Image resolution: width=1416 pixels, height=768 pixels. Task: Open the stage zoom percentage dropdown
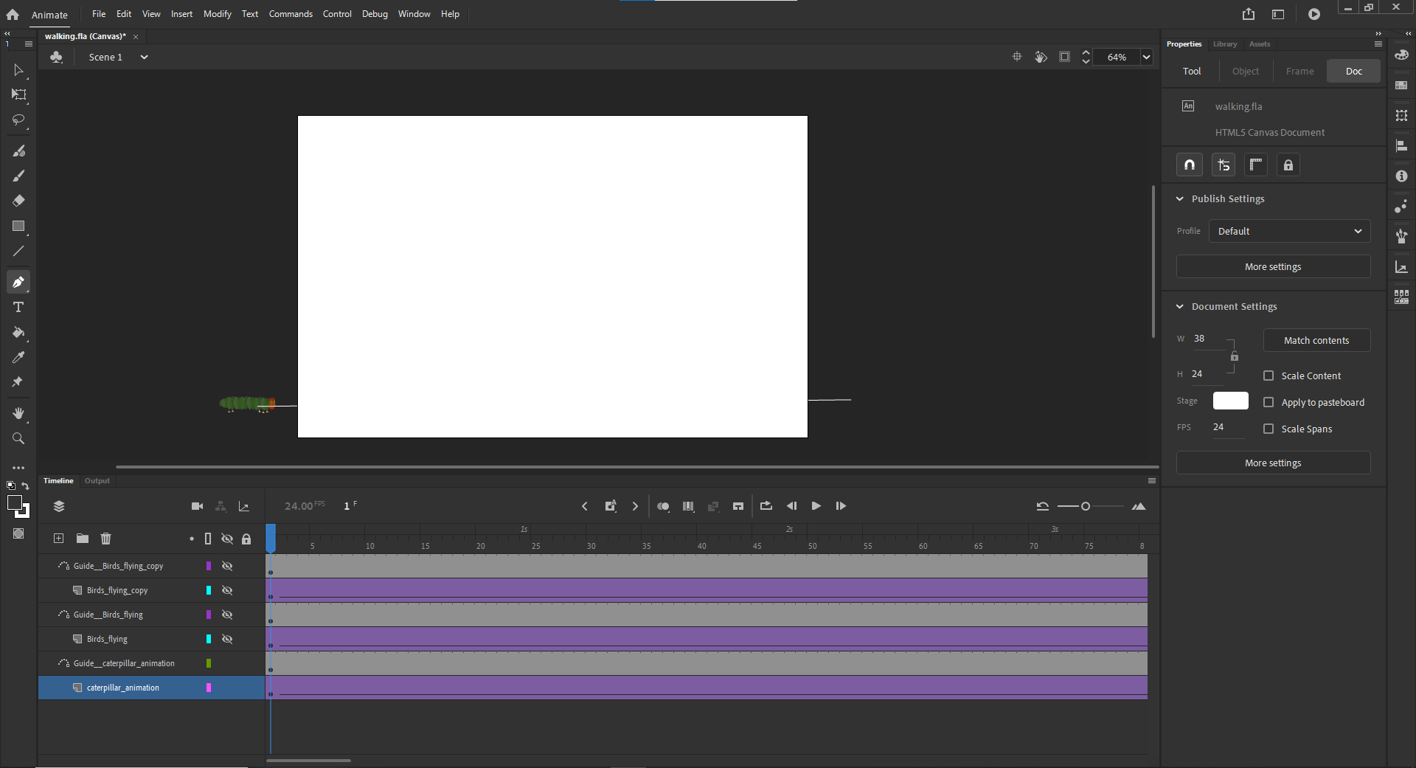tap(1146, 57)
